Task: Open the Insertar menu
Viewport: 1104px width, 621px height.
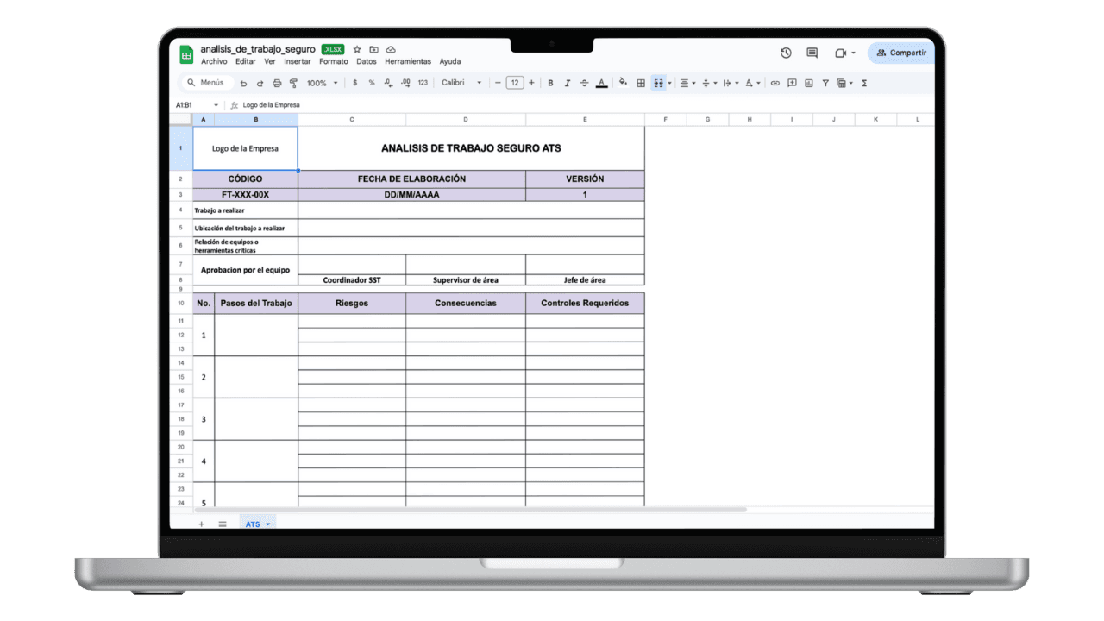Action: [x=297, y=61]
